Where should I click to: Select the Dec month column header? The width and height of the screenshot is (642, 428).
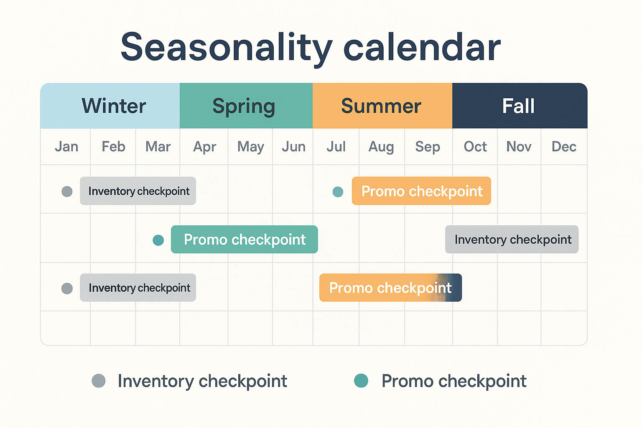coord(564,147)
